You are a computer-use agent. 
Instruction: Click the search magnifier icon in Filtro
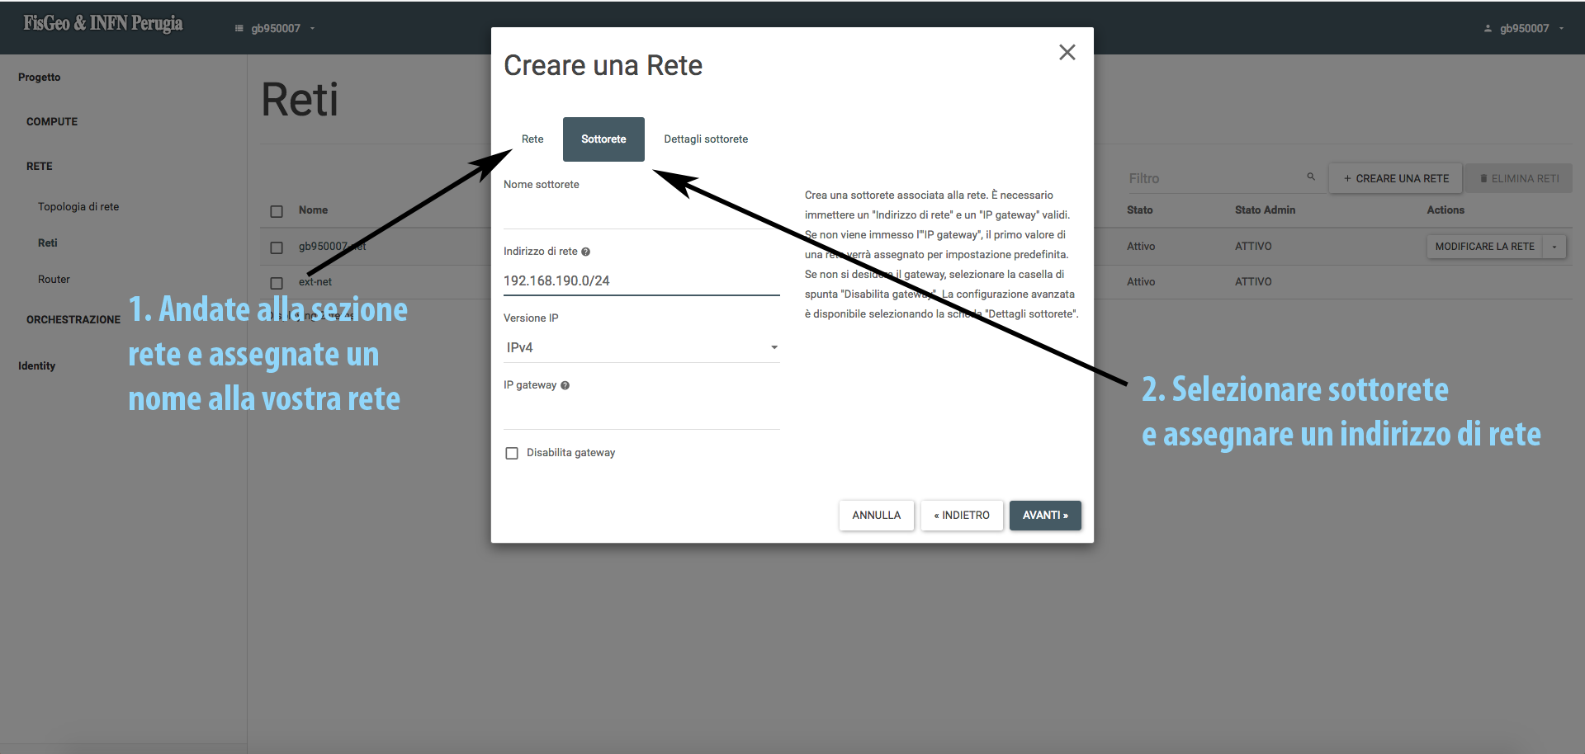click(x=1311, y=177)
